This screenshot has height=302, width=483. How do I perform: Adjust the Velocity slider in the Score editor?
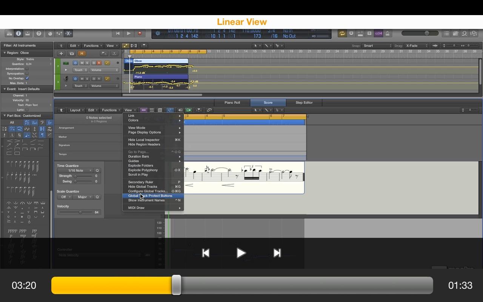[80, 213]
